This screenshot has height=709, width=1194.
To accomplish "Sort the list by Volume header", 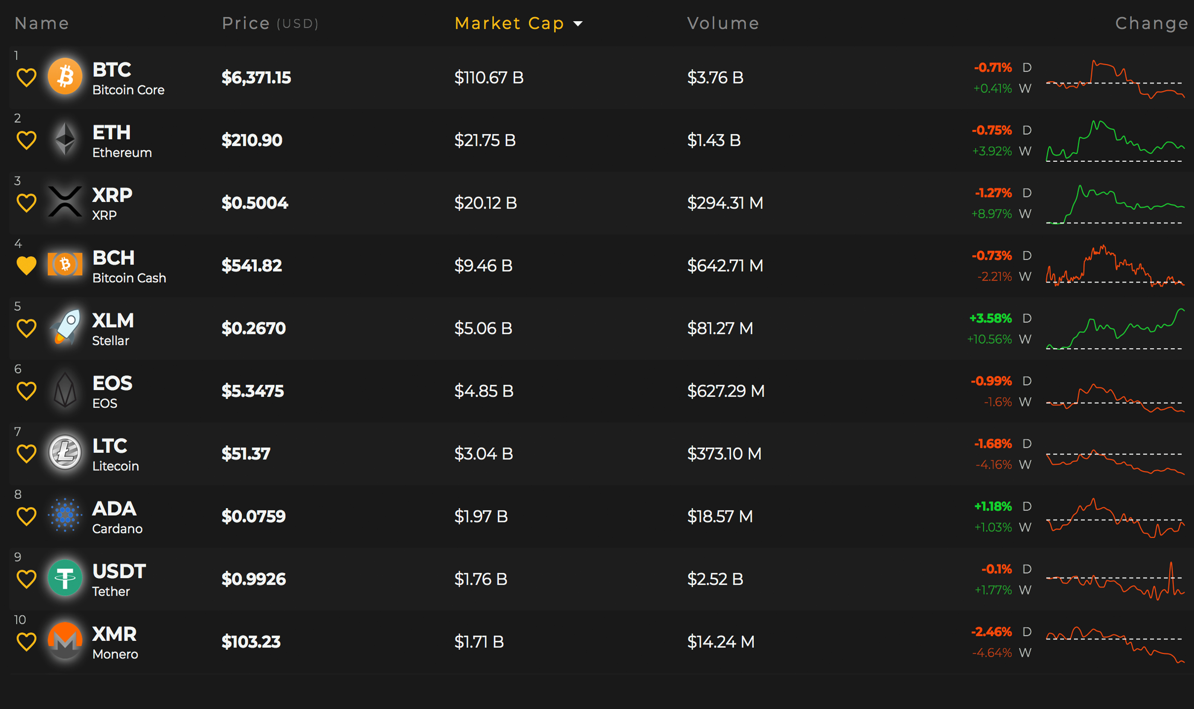I will click(723, 24).
